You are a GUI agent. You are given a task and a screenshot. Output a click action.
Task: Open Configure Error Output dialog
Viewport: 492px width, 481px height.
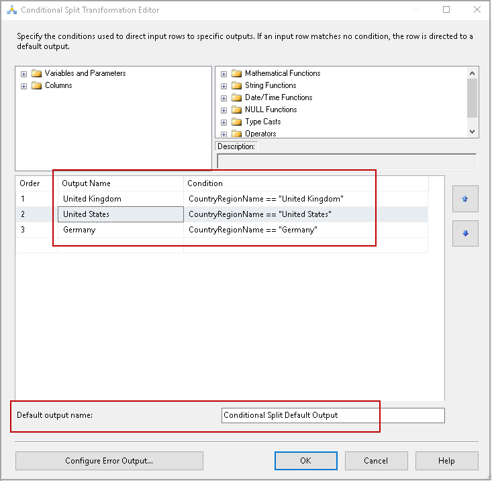click(x=109, y=461)
